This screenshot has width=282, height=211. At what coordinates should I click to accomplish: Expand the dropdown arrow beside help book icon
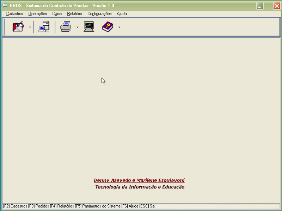[x=119, y=27]
